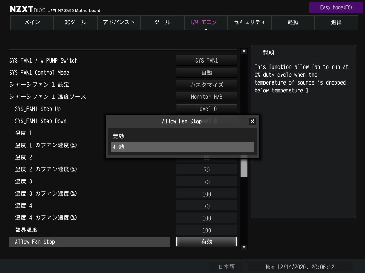Select the SYS_FAN1 Step Up label
This screenshot has width=365, height=273.
(x=38, y=109)
